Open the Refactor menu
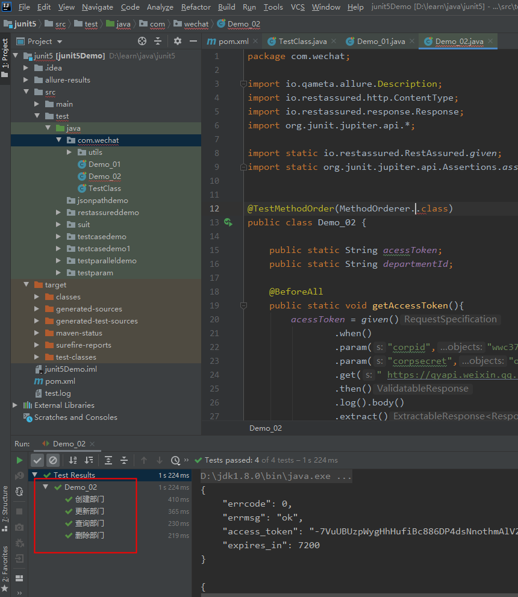This screenshot has width=518, height=597. (x=196, y=7)
